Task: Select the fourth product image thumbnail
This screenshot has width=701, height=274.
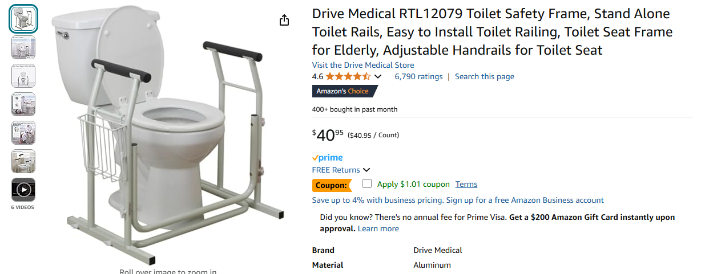Action: 23,104
